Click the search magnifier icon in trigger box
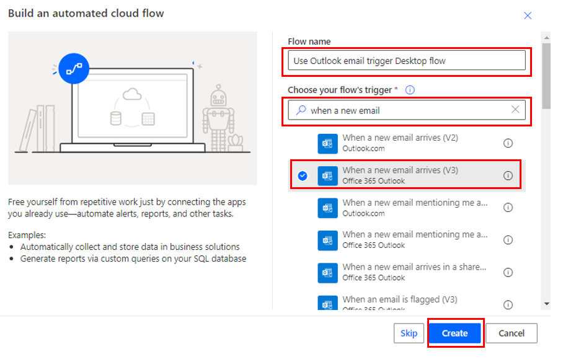 click(x=301, y=110)
